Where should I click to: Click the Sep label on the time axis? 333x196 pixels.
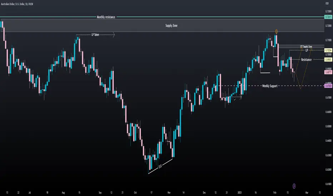[100, 192]
